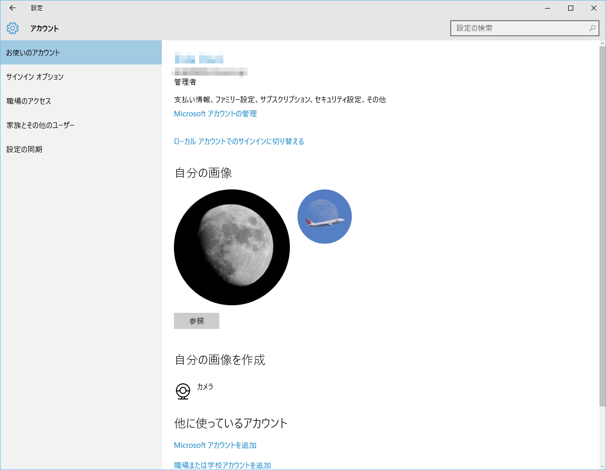
Task: Click the Accounts gear icon
Action: [13, 28]
